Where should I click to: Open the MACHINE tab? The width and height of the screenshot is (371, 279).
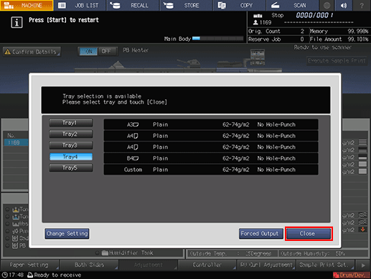[x=27, y=5]
